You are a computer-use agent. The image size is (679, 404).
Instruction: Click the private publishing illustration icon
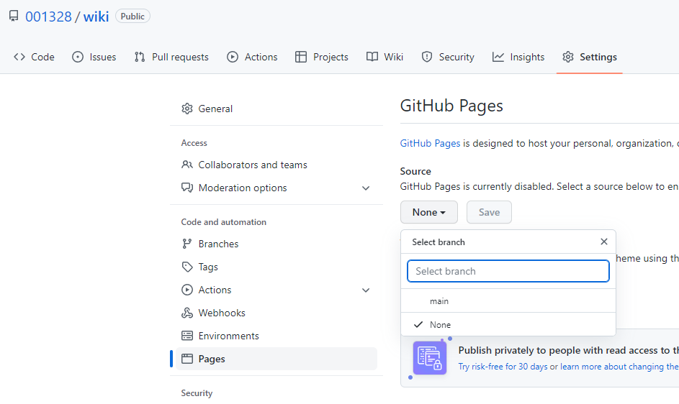point(430,358)
